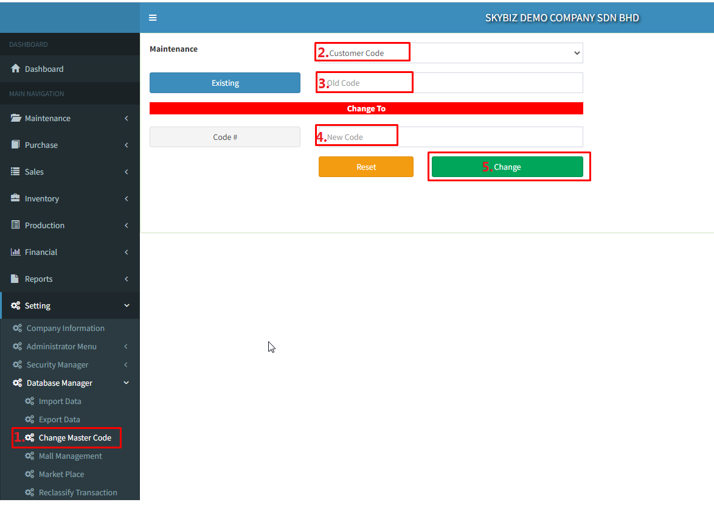
Task: Select Change Master Code menu item
Action: [75, 437]
